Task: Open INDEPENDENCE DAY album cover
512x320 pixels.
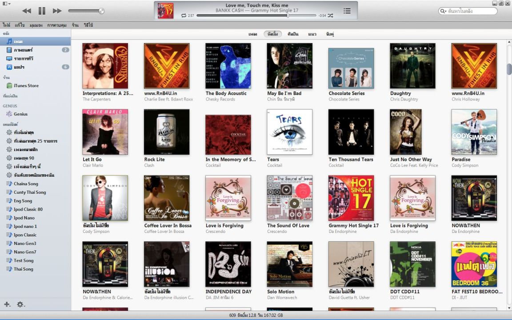Action: pyautogui.click(x=228, y=264)
